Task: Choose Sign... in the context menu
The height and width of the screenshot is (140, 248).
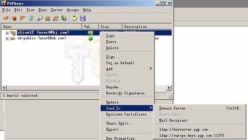Action: click(x=127, y=57)
